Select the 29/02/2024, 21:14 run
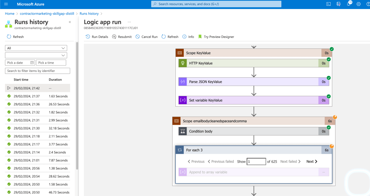This screenshot has height=196, width=370. 38,152
